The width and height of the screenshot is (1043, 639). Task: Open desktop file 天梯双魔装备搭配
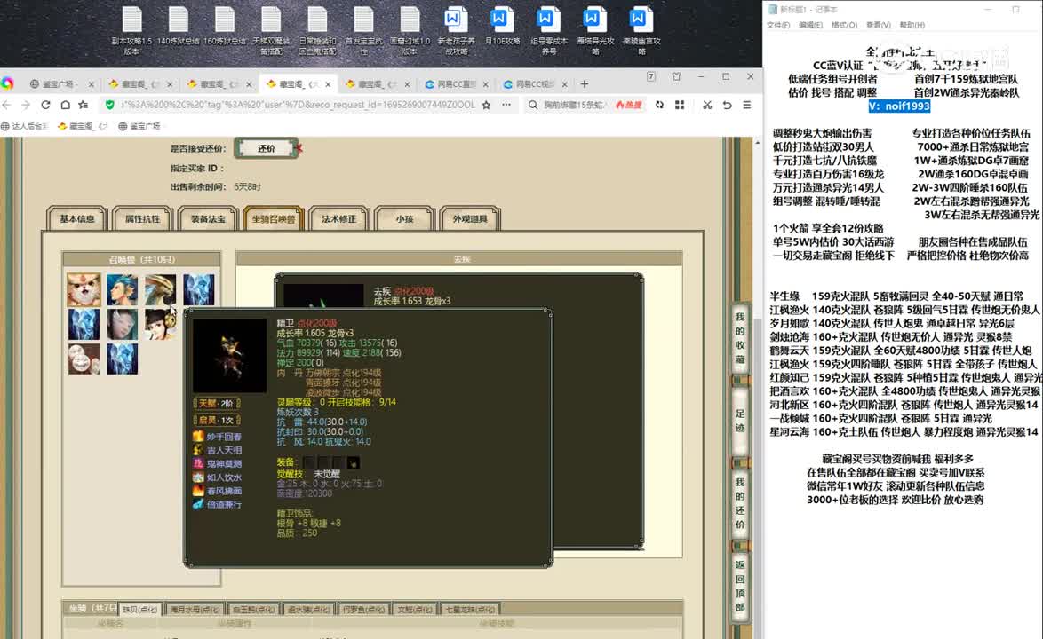(271, 30)
